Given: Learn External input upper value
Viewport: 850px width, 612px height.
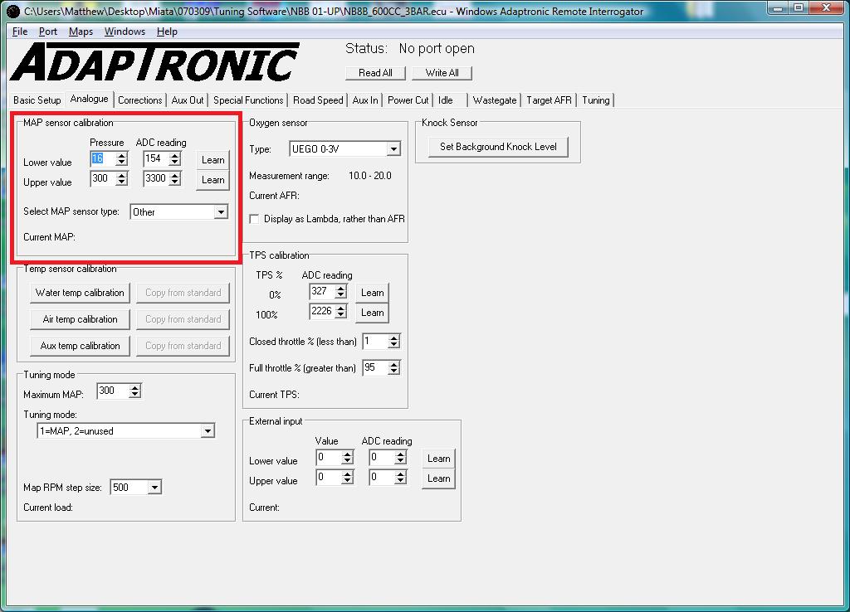Looking at the screenshot, I should 438,478.
